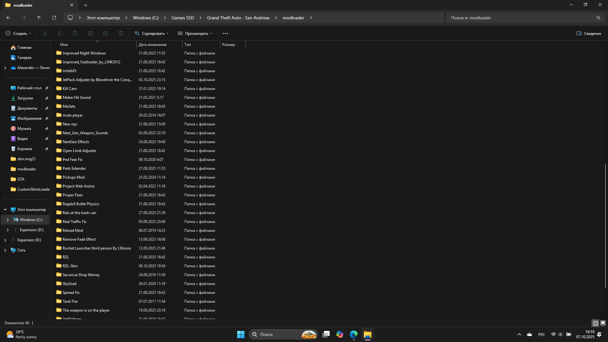
Task: Switch to large thumbnails view layout
Action: coord(603,323)
